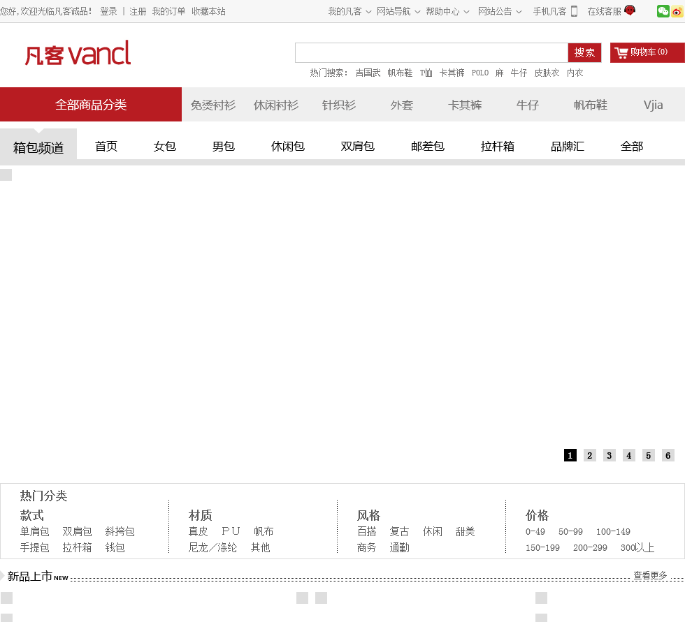Go to banner slide 3
The height and width of the screenshot is (622, 685).
click(x=610, y=455)
